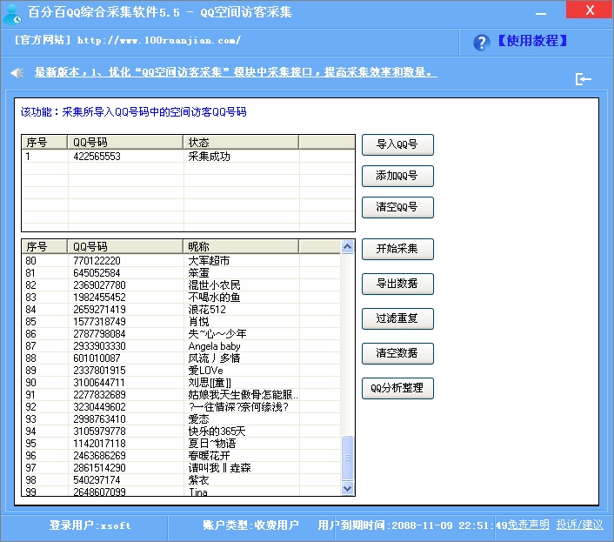Screen dimensions: 614x542
Task: Click the blue user app icon in title bar
Action: click(x=12, y=13)
